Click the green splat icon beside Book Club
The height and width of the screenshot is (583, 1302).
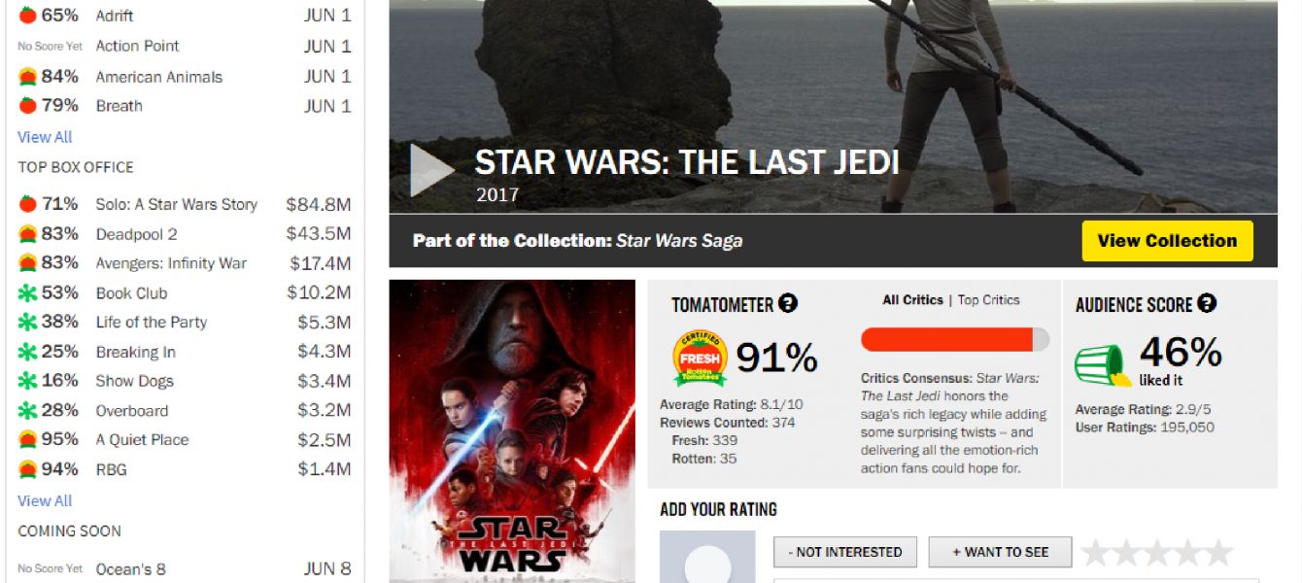tap(27, 292)
